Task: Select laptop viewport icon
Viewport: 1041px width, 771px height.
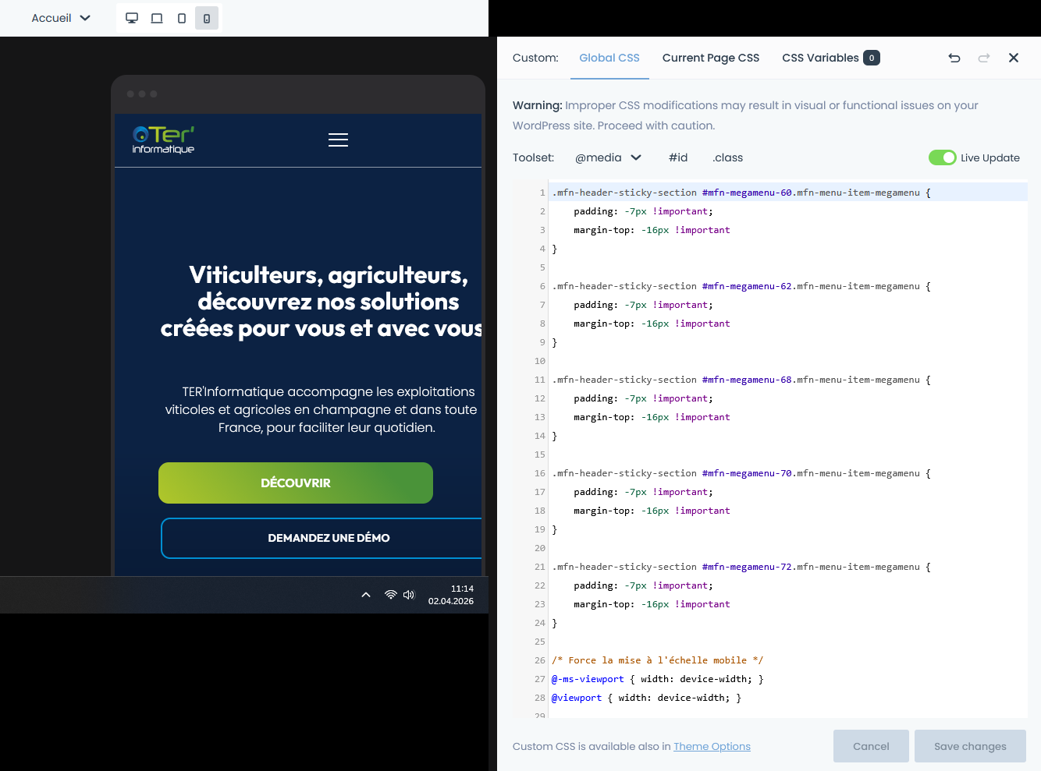Action: coord(157,18)
